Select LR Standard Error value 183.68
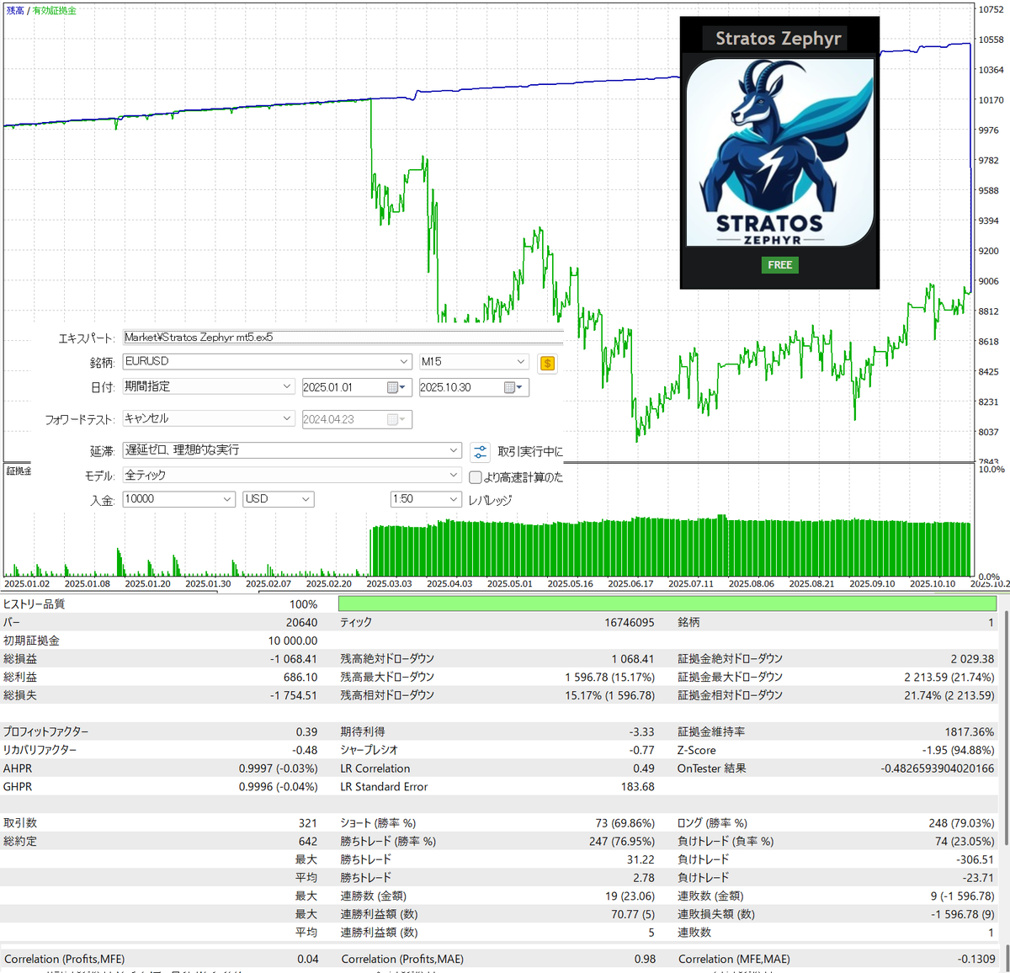 click(637, 787)
